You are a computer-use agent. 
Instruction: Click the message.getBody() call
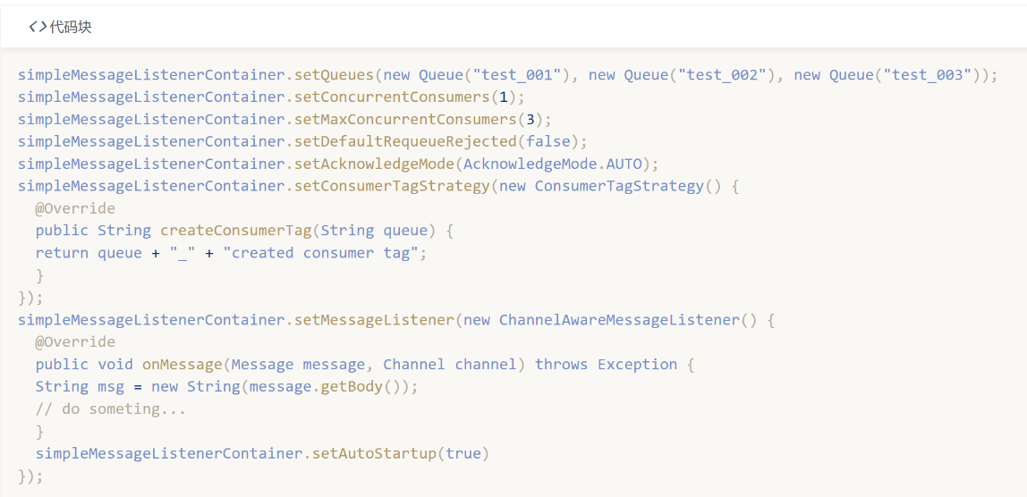(329, 387)
